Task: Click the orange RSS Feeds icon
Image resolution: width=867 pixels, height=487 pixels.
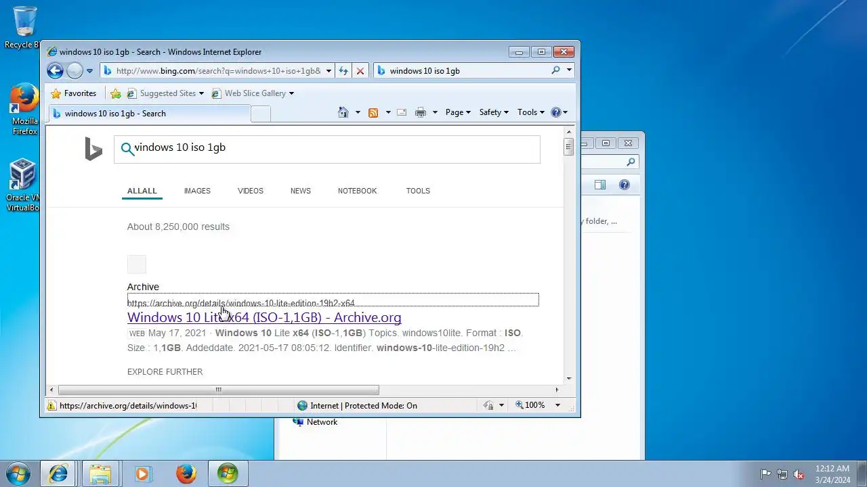Action: click(x=373, y=112)
